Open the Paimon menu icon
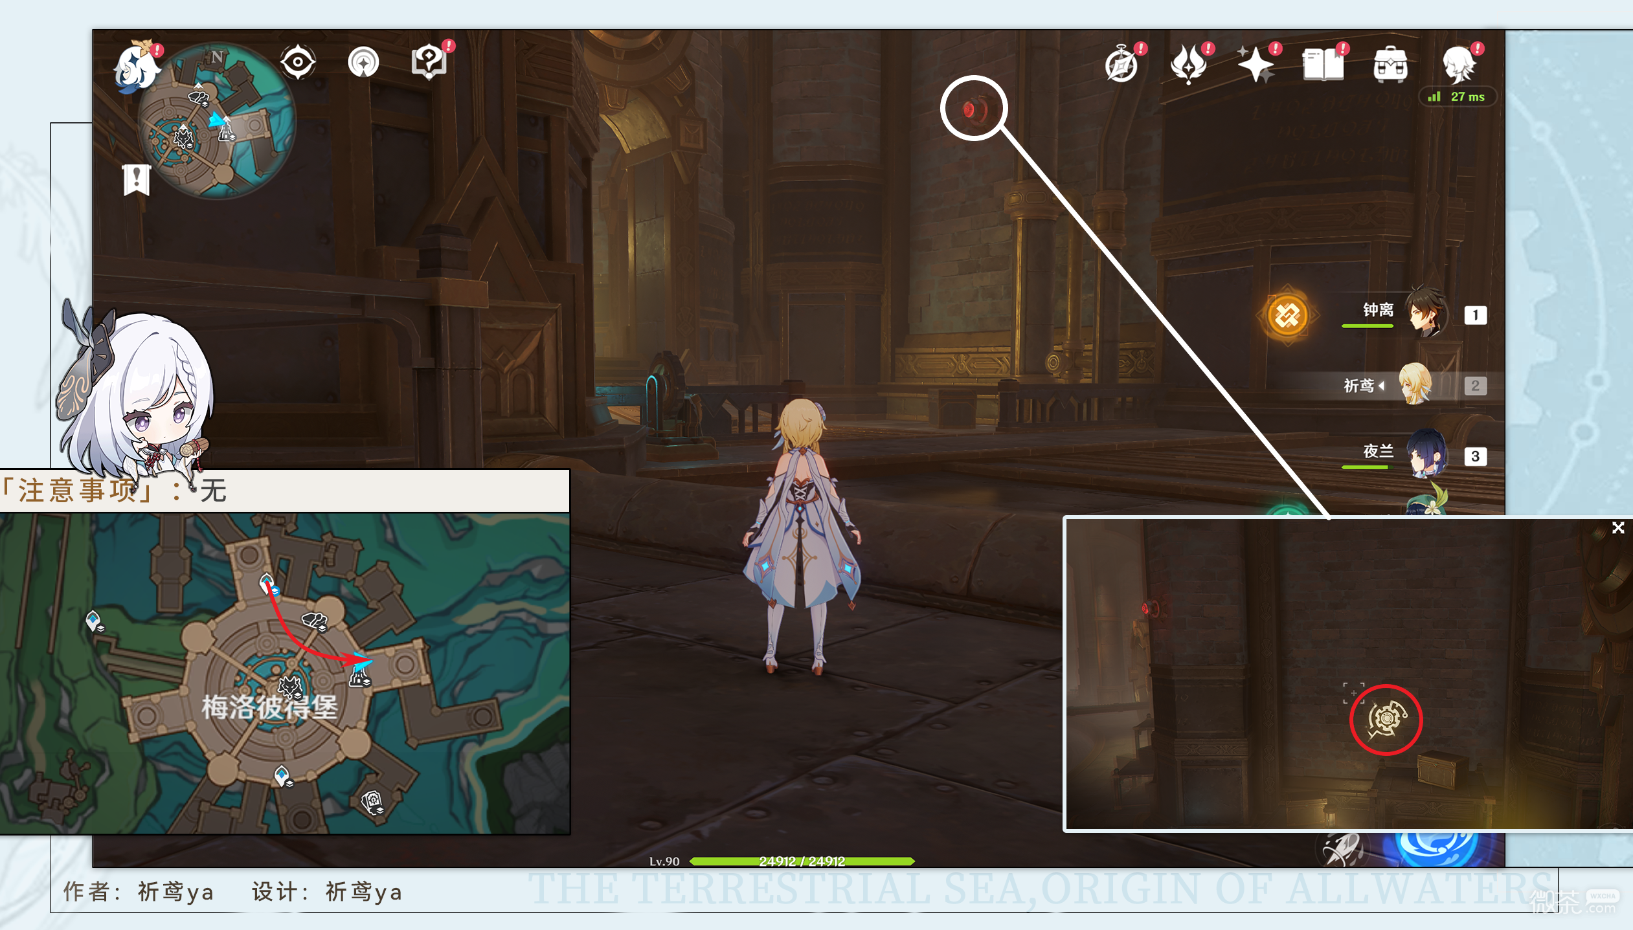 [139, 65]
